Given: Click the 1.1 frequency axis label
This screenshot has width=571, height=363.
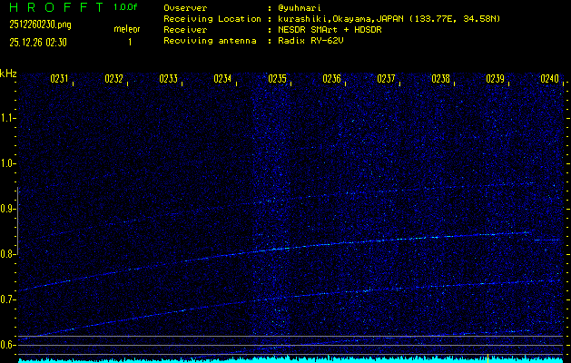Looking at the screenshot, I should [x=8, y=118].
